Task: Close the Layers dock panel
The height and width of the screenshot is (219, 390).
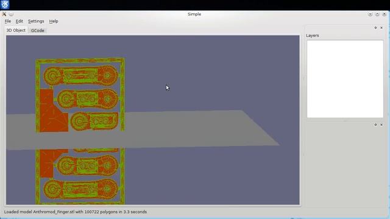Action: [381, 28]
